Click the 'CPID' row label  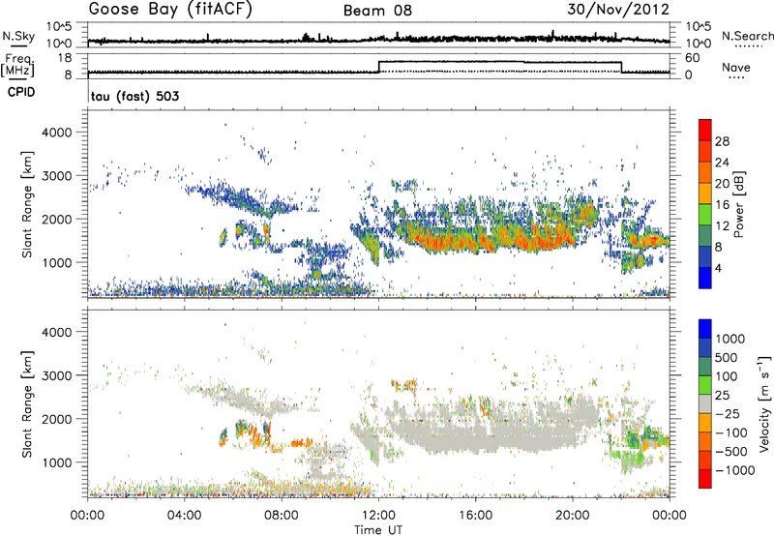point(21,92)
